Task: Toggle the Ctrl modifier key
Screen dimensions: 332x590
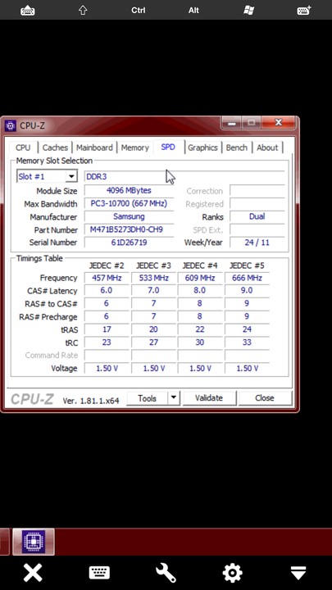Action: (139, 10)
